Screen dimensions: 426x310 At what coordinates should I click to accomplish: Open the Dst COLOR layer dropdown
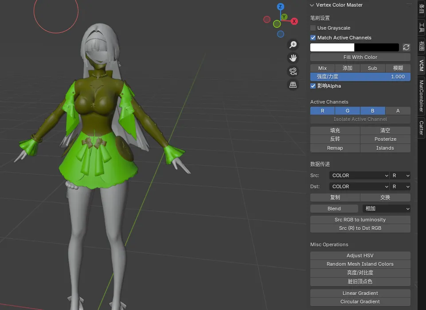[x=359, y=187]
